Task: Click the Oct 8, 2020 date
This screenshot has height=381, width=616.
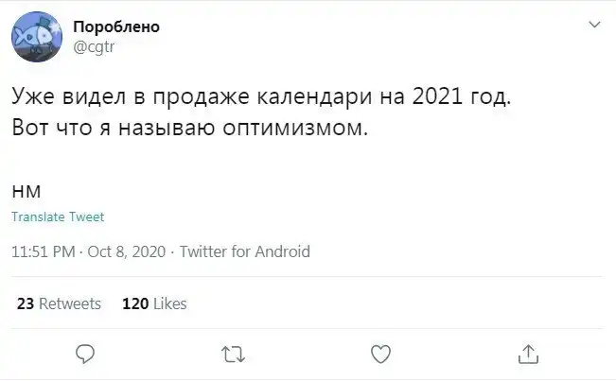Action: coord(126,251)
